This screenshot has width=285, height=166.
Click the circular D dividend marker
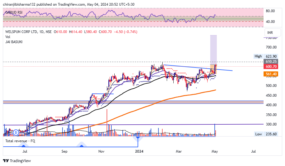point(16,133)
